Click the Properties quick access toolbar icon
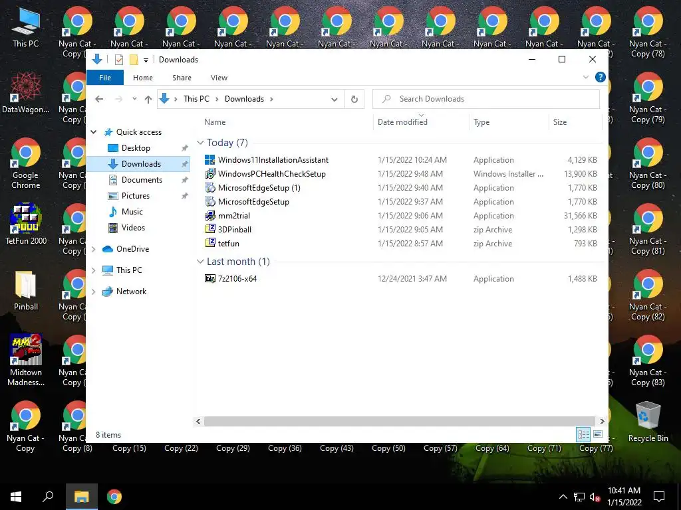The width and height of the screenshot is (681, 510). 118,60
